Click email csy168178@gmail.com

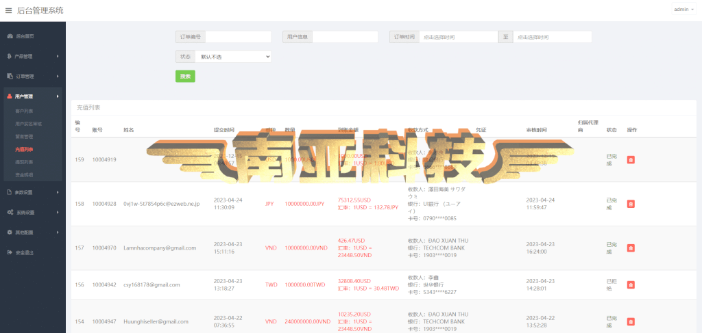point(152,284)
